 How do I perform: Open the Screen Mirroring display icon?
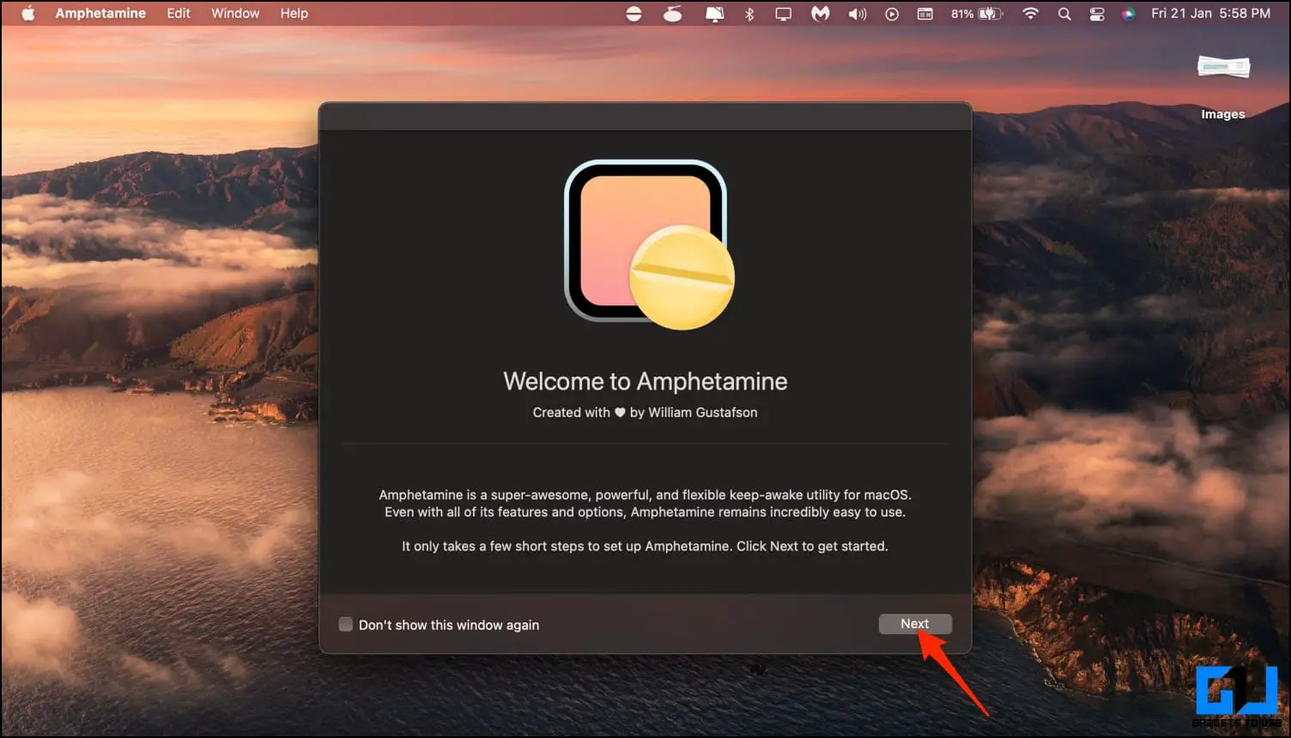[783, 14]
